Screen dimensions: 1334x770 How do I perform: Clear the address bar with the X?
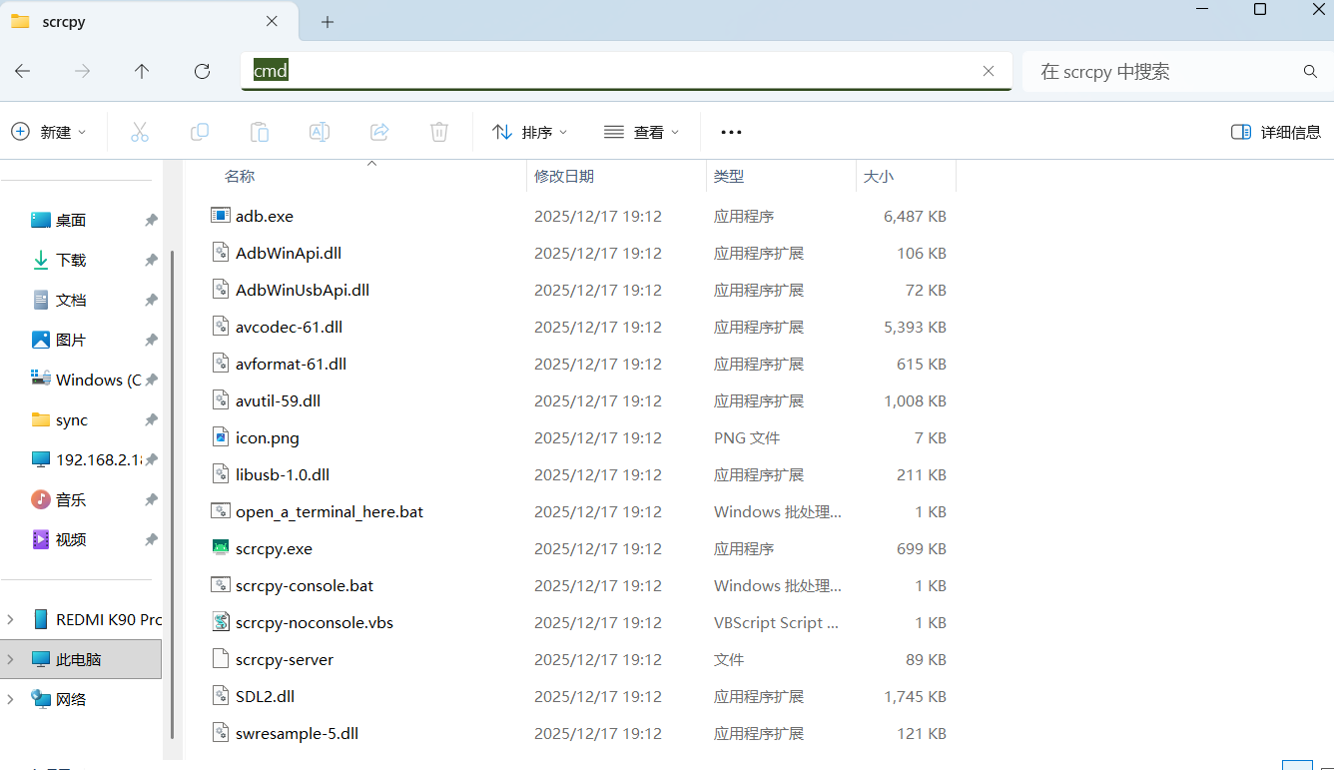pos(989,71)
